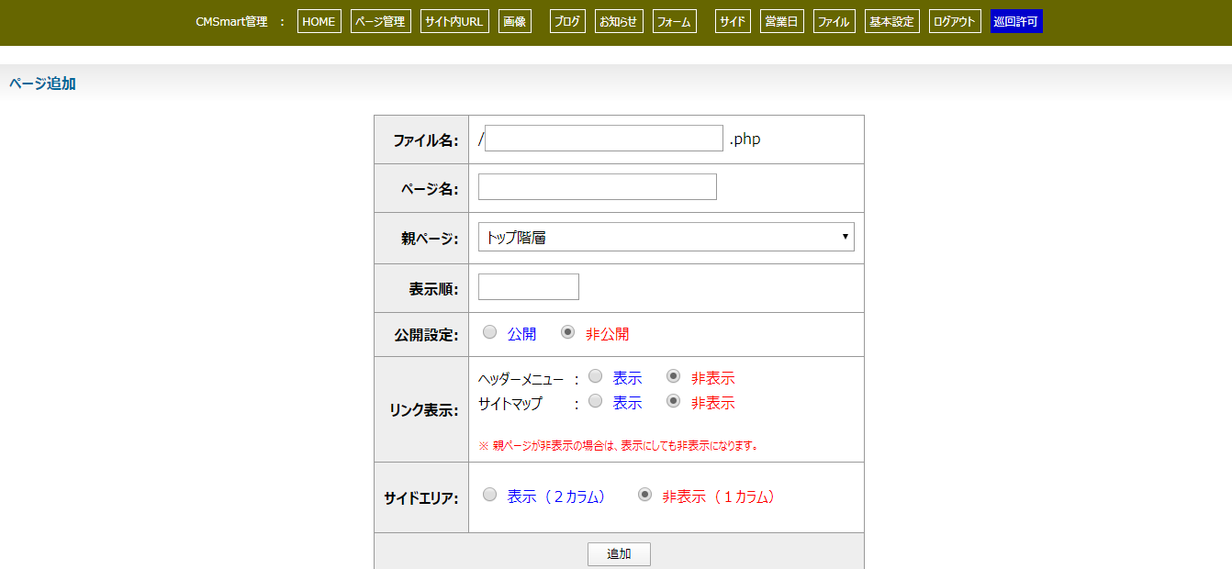Open the 画像 management page

pos(514,22)
